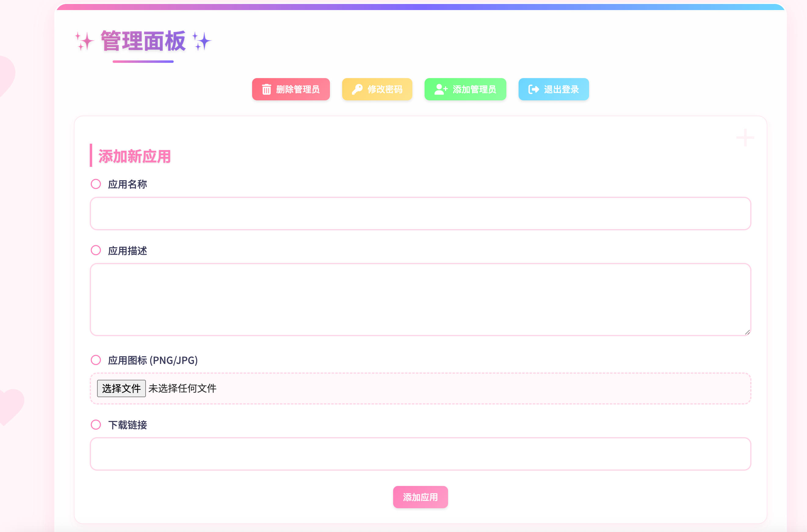Click the 应用描述 label text
The width and height of the screenshot is (807, 532).
pos(127,251)
